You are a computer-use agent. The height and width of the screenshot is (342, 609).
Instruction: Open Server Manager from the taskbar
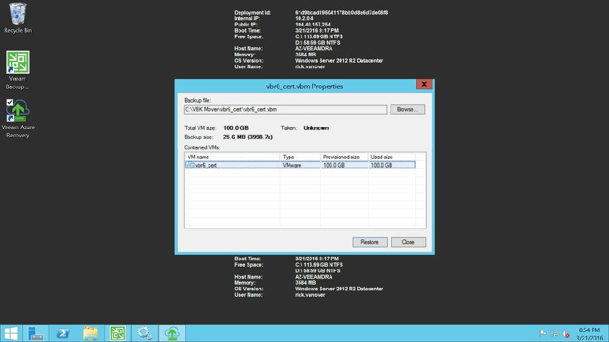35,333
